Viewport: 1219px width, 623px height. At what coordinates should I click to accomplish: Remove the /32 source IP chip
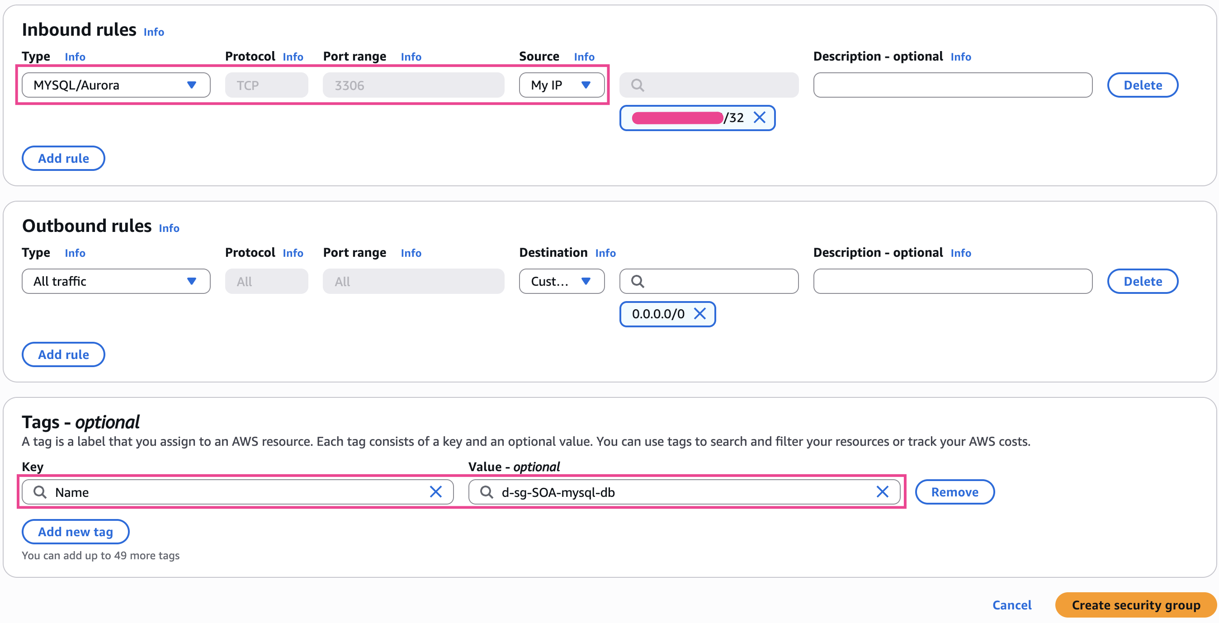point(759,117)
